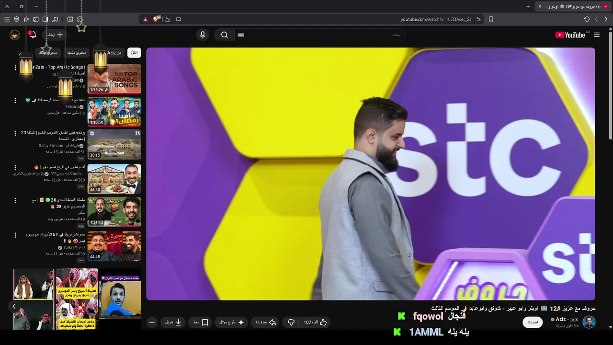Share the video
This screenshot has height=345, width=613.
[266, 322]
